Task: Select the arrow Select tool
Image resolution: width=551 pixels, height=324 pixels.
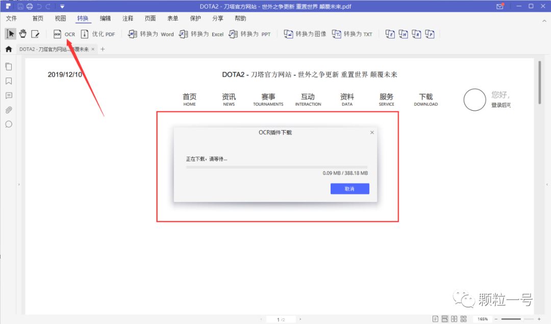Action: pos(10,34)
